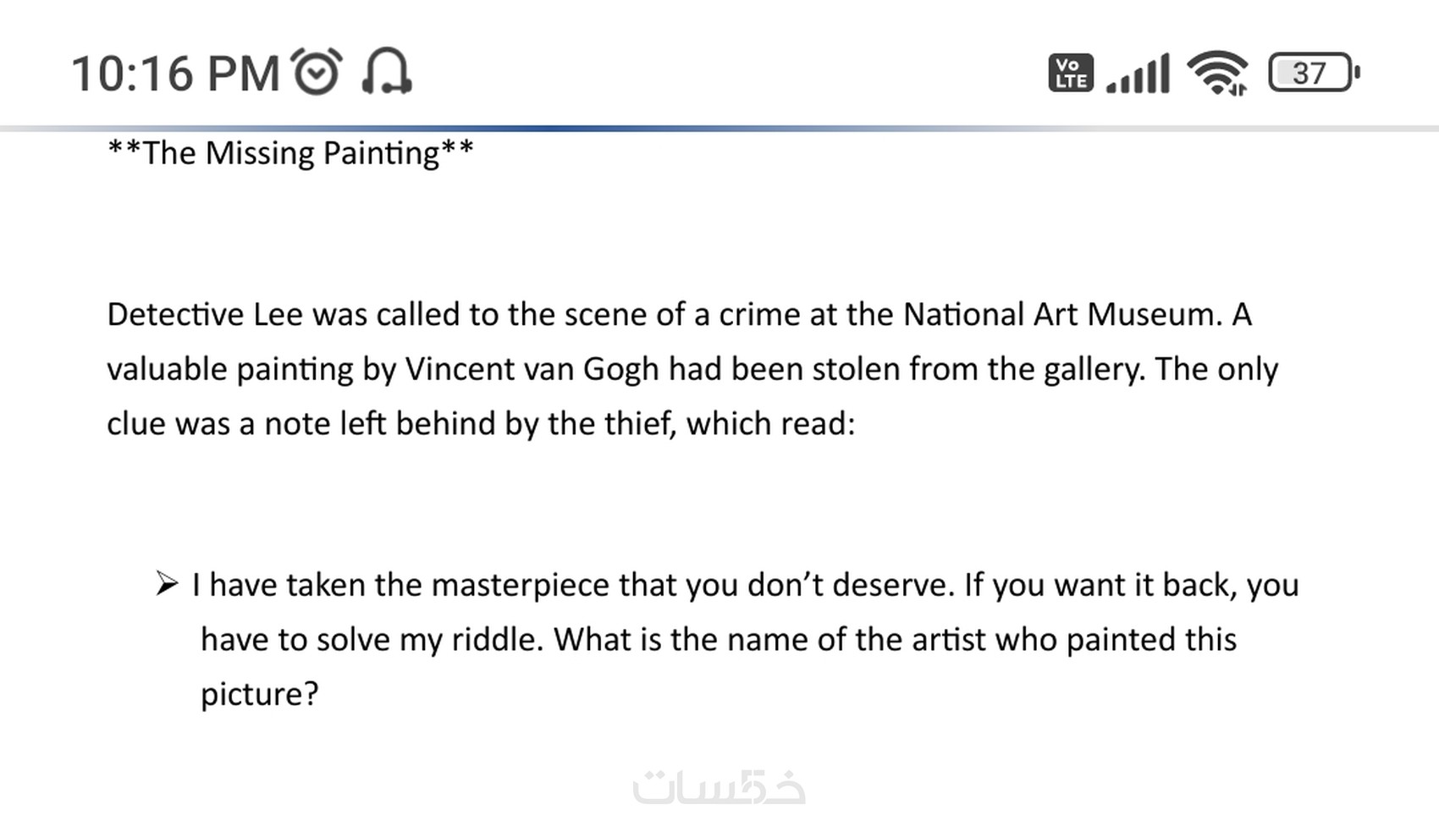Tap the alarm clock status icon
This screenshot has width=1439, height=821.
(317, 72)
